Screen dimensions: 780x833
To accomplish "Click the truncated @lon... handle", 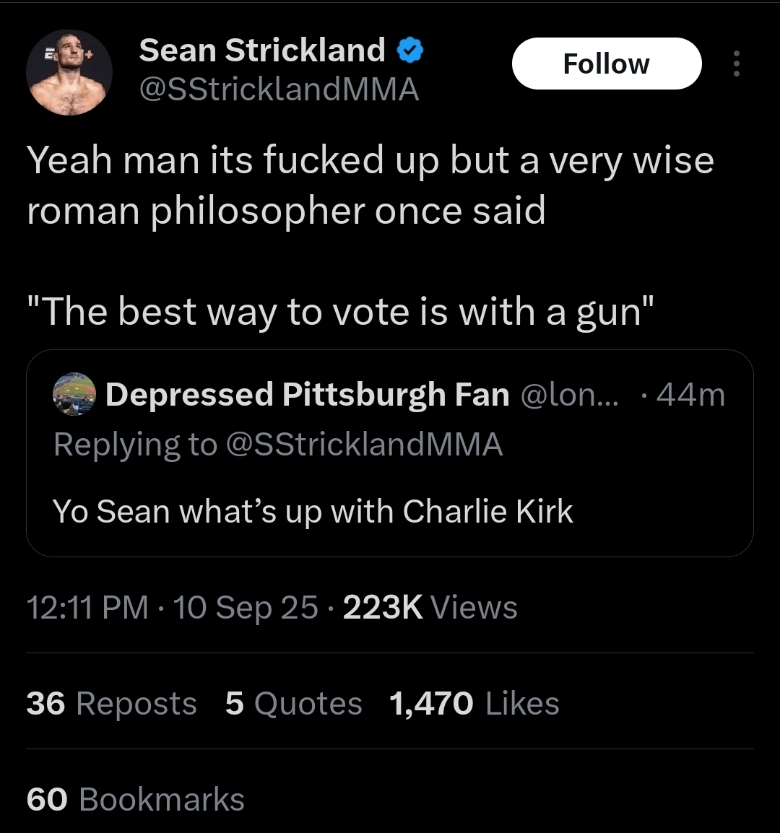I will tap(569, 395).
